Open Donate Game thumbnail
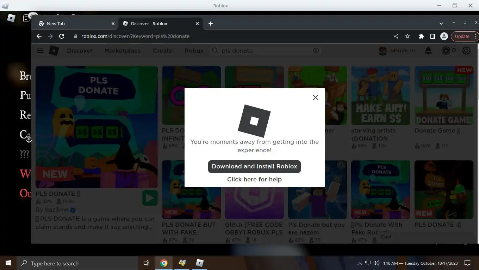 444,95
